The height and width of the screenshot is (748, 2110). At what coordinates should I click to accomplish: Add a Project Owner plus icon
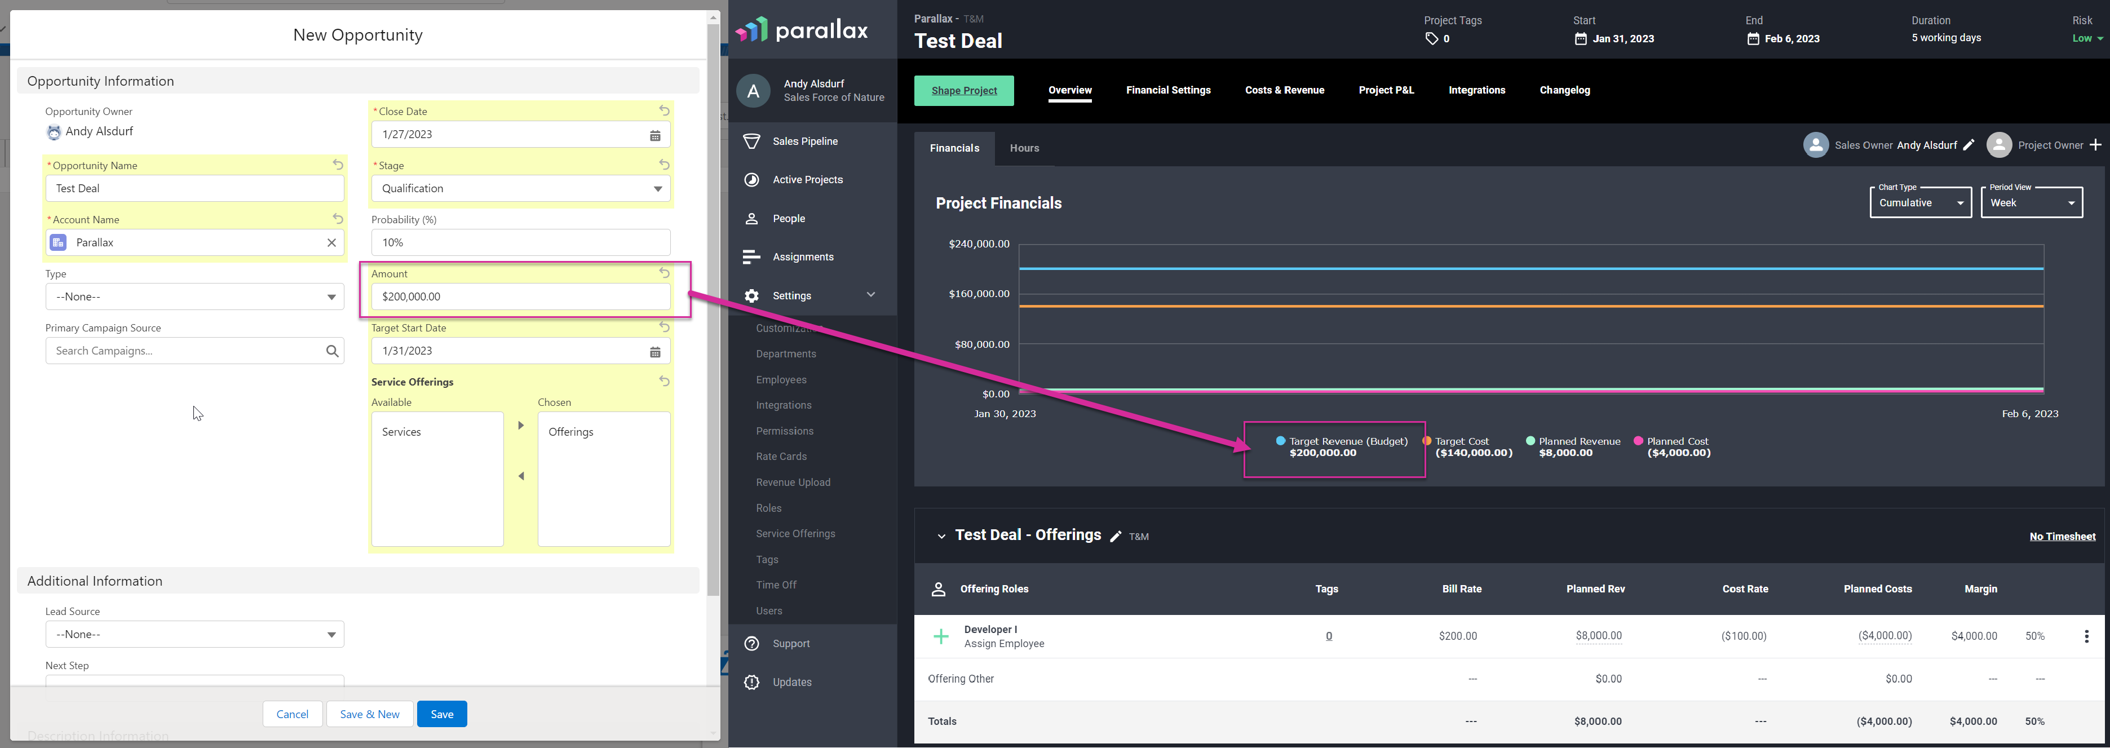pyautogui.click(x=2094, y=145)
